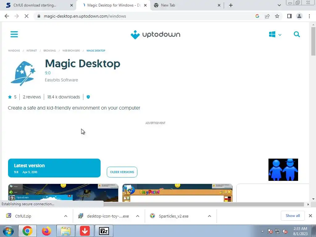Open the INTERNET breadcrumb link
Viewport: 316px width, 237px height.
(x=32, y=51)
